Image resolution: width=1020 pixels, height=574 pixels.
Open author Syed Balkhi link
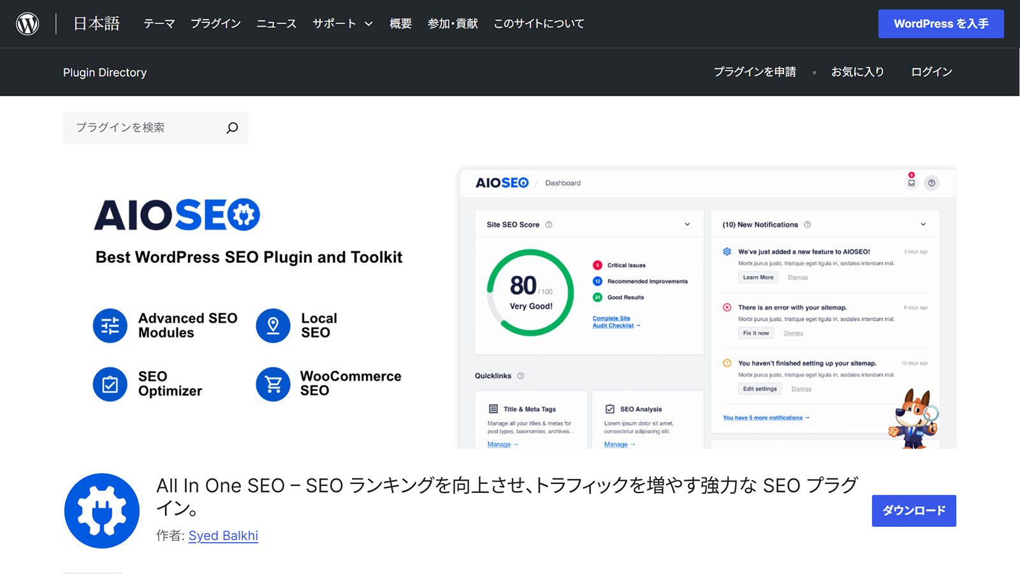point(223,536)
